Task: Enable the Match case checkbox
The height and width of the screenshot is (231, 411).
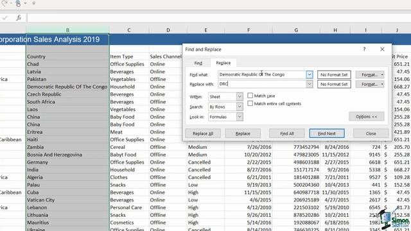Action: tap(250, 96)
